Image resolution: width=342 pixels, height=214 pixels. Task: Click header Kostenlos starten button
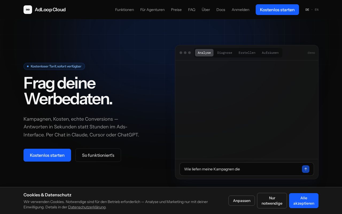(277, 10)
